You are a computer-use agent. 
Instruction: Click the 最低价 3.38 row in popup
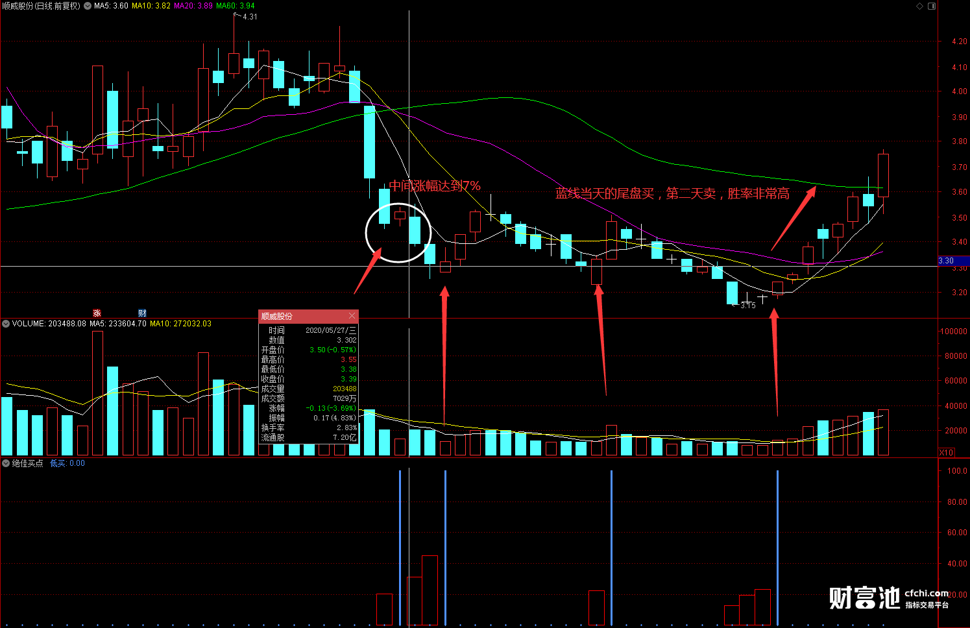click(x=309, y=369)
